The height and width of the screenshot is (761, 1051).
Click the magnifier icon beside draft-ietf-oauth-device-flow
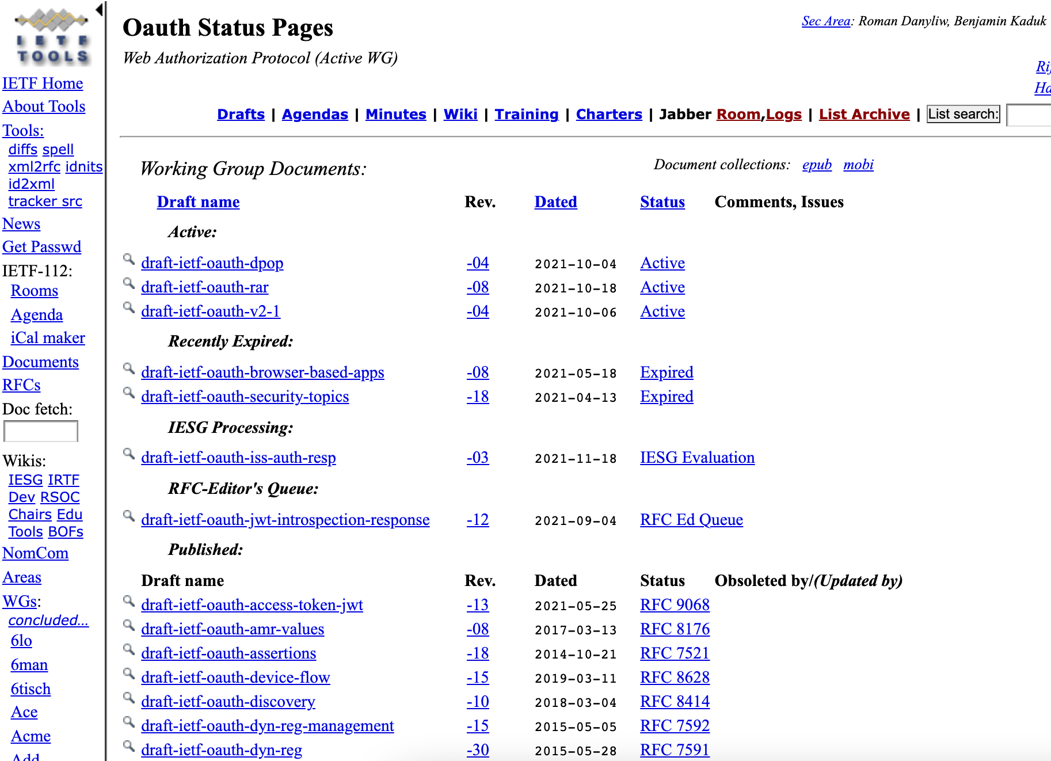tap(129, 674)
